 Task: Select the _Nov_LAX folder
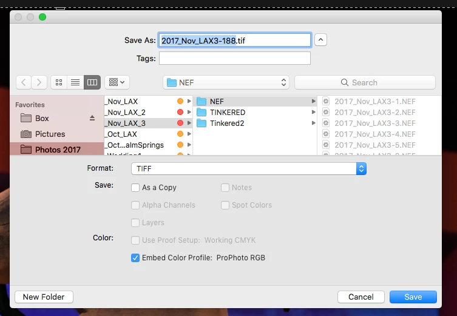click(148, 101)
